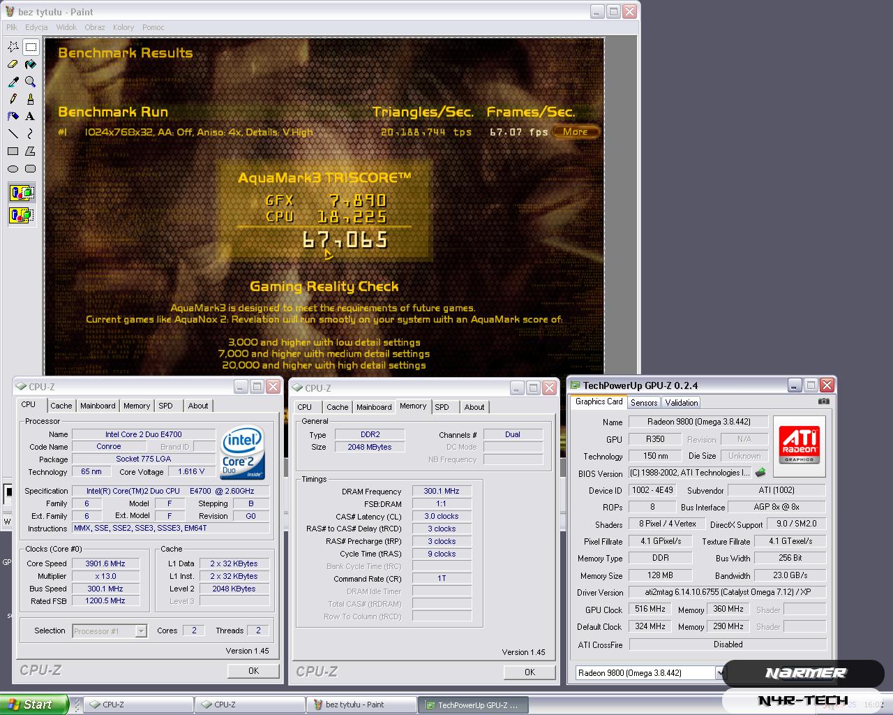
Task: Click the Intel Core 2 Duo logo
Action: pyautogui.click(x=242, y=452)
